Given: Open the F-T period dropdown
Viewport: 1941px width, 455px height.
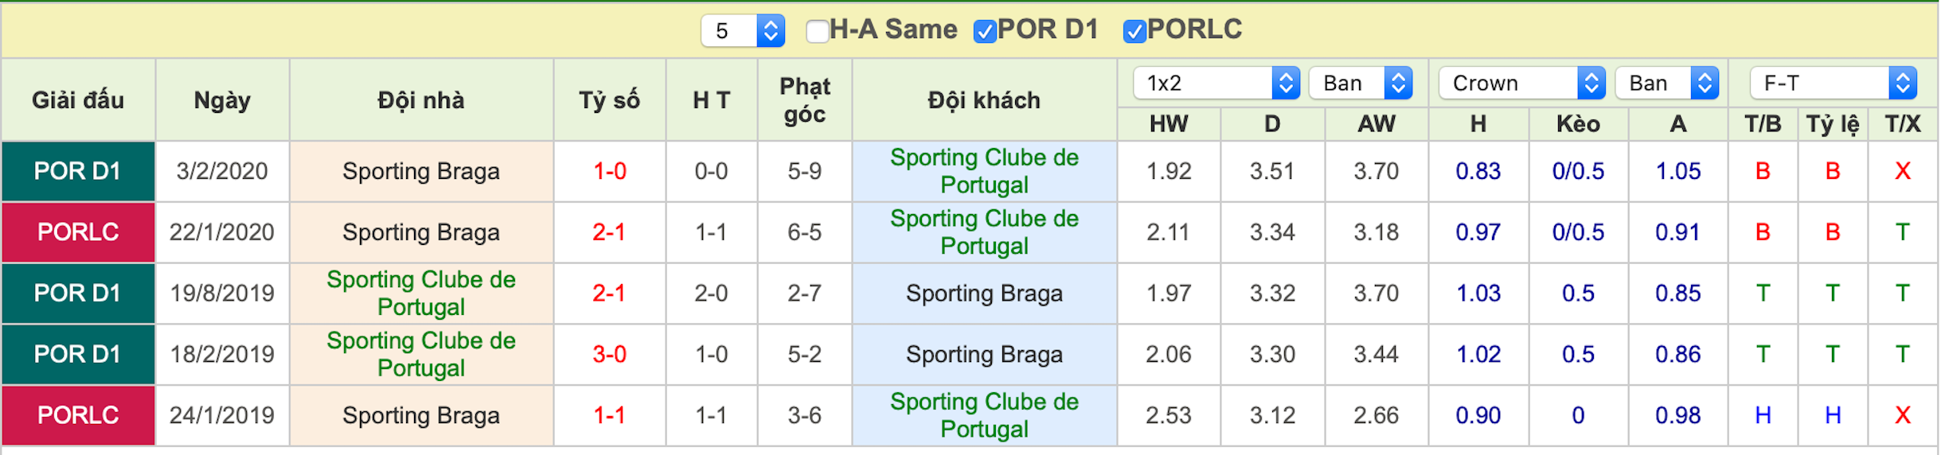Looking at the screenshot, I should (x=1833, y=83).
